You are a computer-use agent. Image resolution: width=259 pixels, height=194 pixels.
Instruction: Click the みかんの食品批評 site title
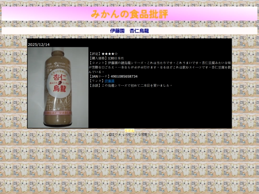click(x=129, y=14)
